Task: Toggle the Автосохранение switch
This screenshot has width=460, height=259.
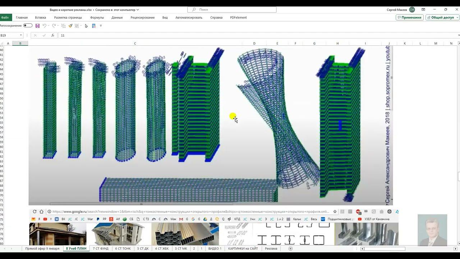Action: click(x=28, y=26)
